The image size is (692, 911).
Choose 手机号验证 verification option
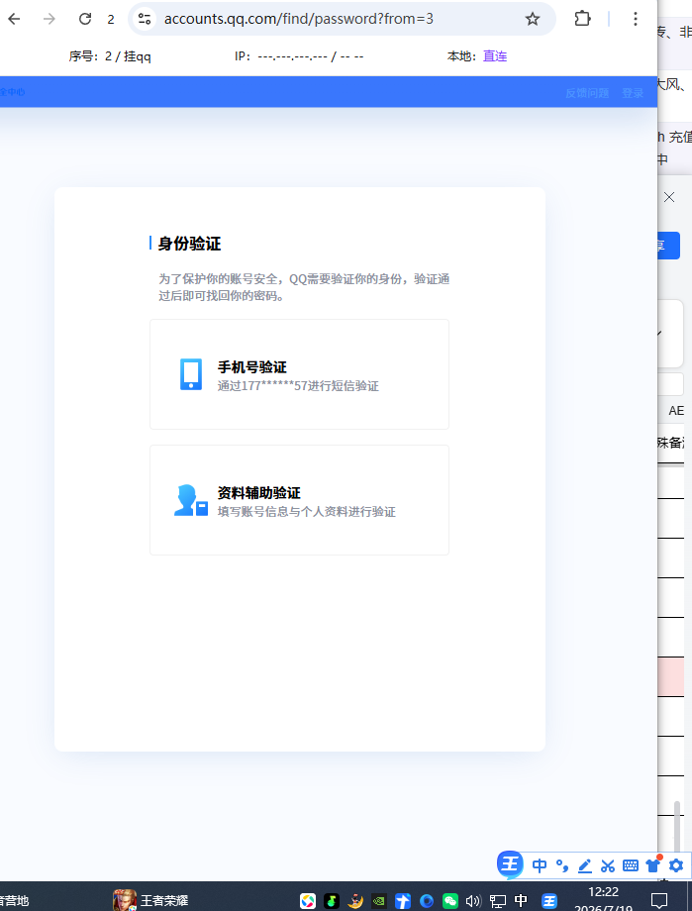pos(299,374)
